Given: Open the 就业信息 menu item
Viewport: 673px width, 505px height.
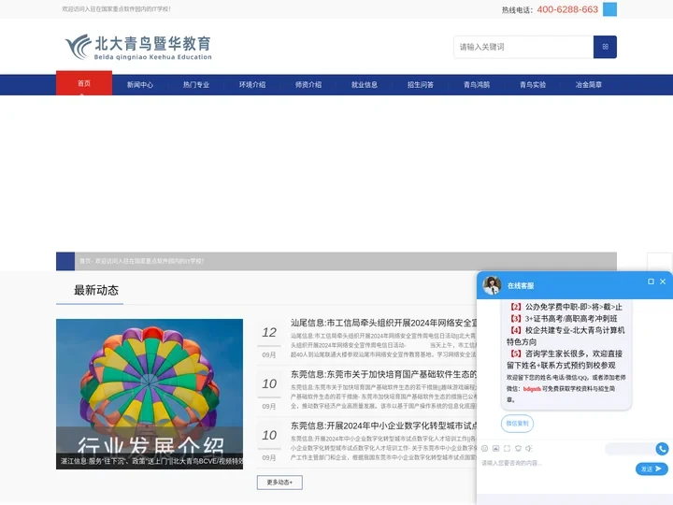Looking at the screenshot, I should click(x=365, y=85).
